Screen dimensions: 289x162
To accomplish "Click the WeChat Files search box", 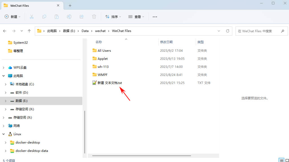I will pos(257,31).
